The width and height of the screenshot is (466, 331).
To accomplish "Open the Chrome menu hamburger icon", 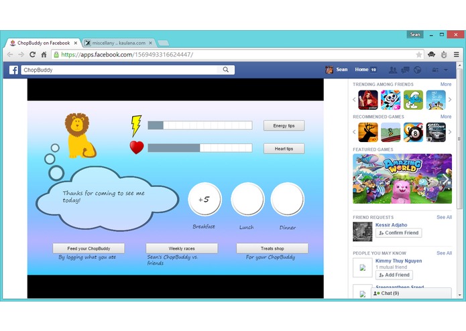I will pyautogui.click(x=457, y=55).
